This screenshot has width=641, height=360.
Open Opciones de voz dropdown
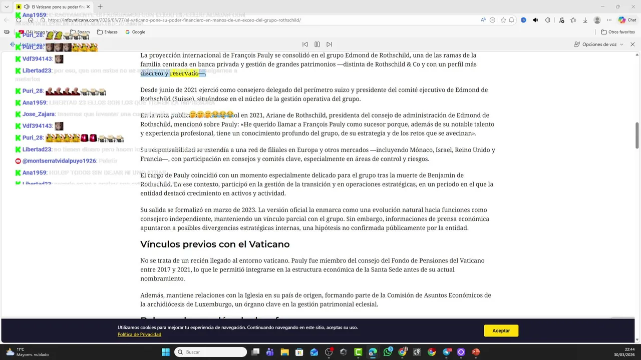pos(598,44)
